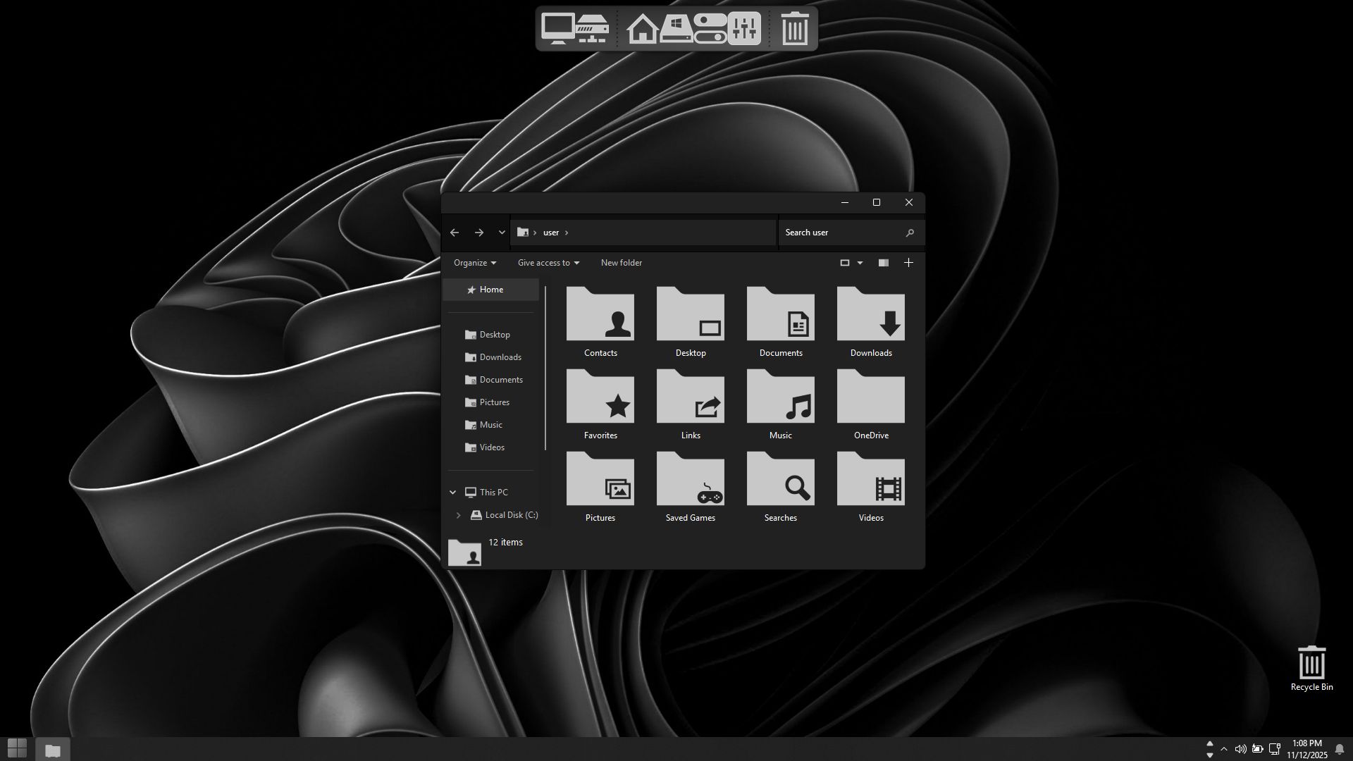Open the Home house icon in dock

click(x=642, y=29)
